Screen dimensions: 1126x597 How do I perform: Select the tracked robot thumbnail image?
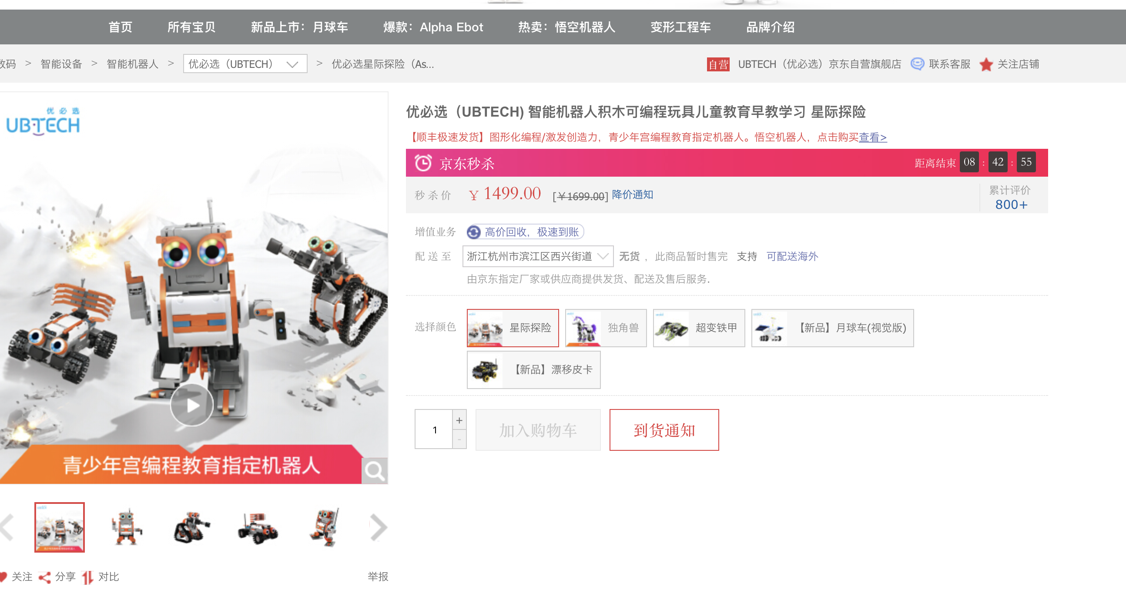(x=191, y=527)
